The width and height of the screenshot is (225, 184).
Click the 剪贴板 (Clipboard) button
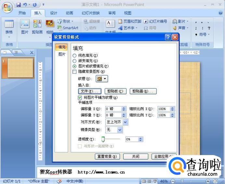click(115, 91)
